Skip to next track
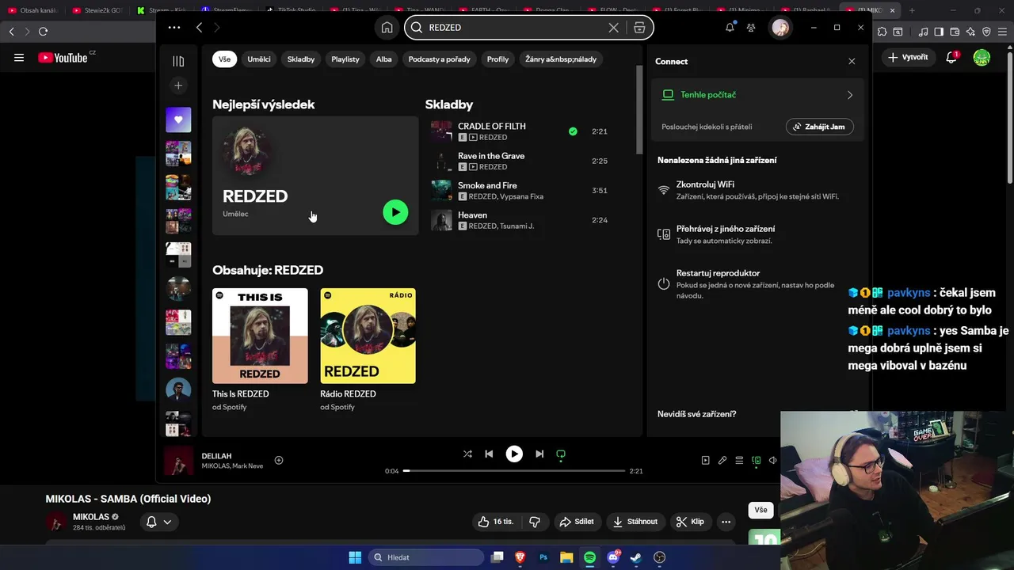This screenshot has height=570, width=1014. (539, 454)
